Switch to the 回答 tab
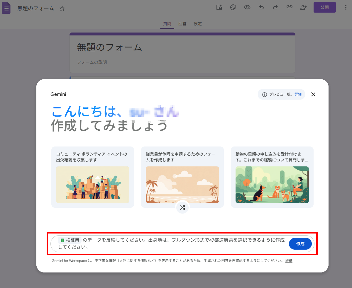 [x=182, y=24]
